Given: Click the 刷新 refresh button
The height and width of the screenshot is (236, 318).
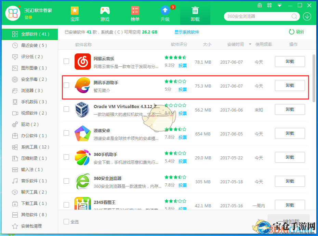Looking at the screenshot, I should point(296,32).
